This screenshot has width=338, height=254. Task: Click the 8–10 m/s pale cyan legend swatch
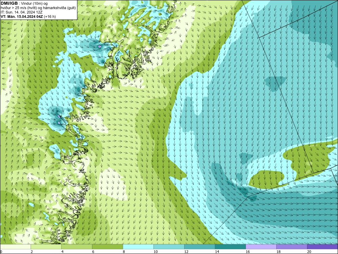tap(138, 247)
